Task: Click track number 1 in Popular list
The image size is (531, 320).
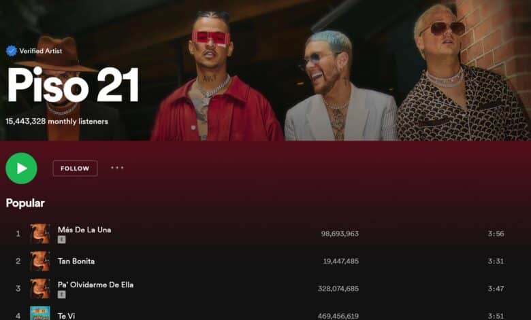Action: pyautogui.click(x=18, y=234)
